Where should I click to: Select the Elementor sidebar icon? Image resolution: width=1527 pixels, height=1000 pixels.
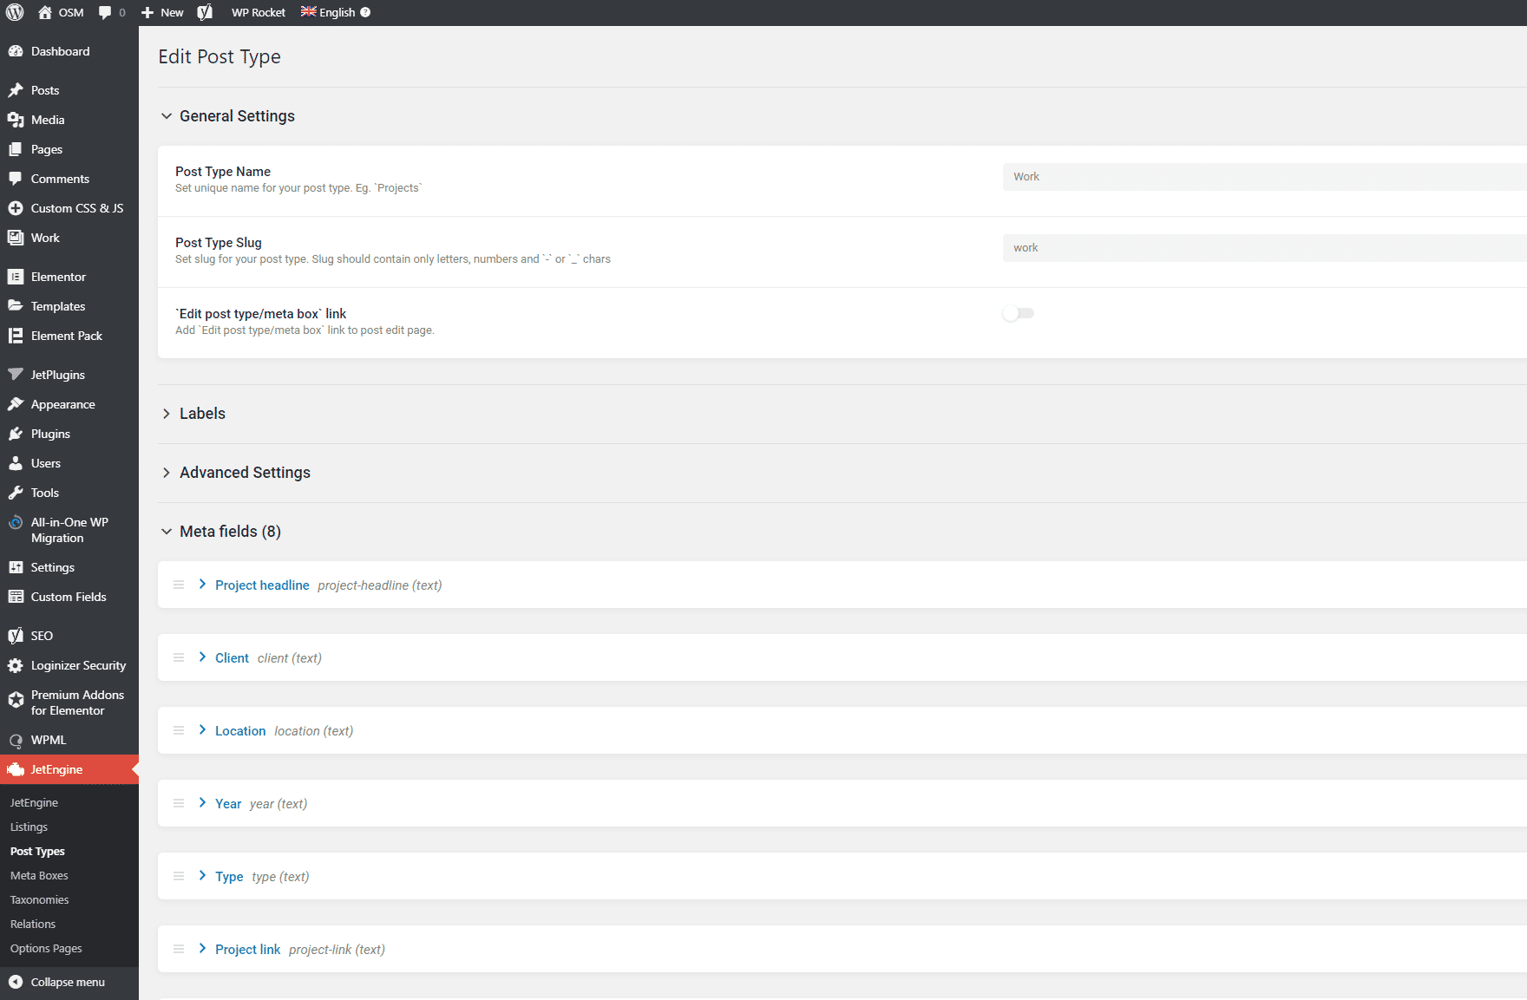(16, 276)
